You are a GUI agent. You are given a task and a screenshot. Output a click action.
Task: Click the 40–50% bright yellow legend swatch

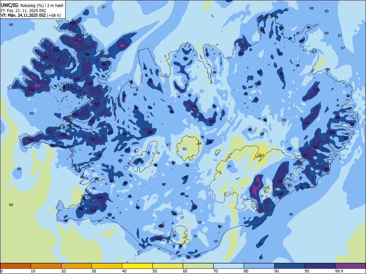(137, 266)
